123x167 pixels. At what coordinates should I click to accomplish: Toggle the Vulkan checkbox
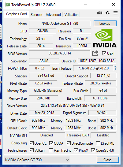[x=32, y=150]
